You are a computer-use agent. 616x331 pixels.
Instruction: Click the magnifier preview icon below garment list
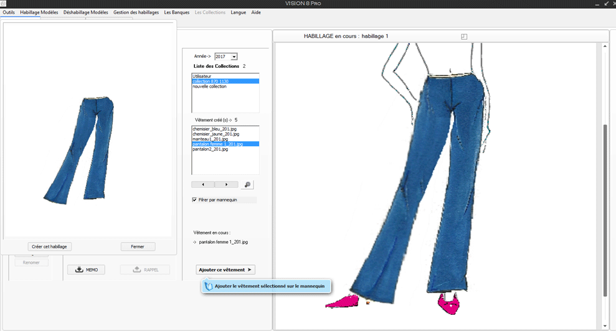[247, 185]
